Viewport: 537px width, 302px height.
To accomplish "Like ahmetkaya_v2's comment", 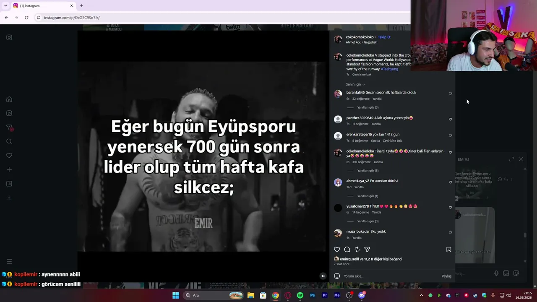I will click(450, 182).
